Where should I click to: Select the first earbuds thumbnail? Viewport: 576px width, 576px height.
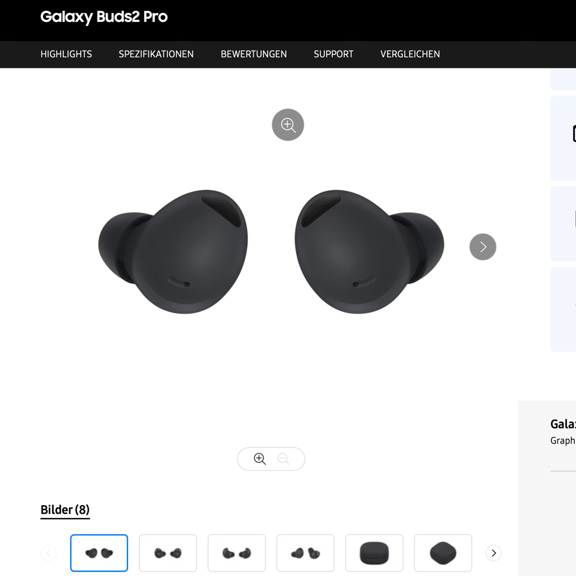click(99, 553)
